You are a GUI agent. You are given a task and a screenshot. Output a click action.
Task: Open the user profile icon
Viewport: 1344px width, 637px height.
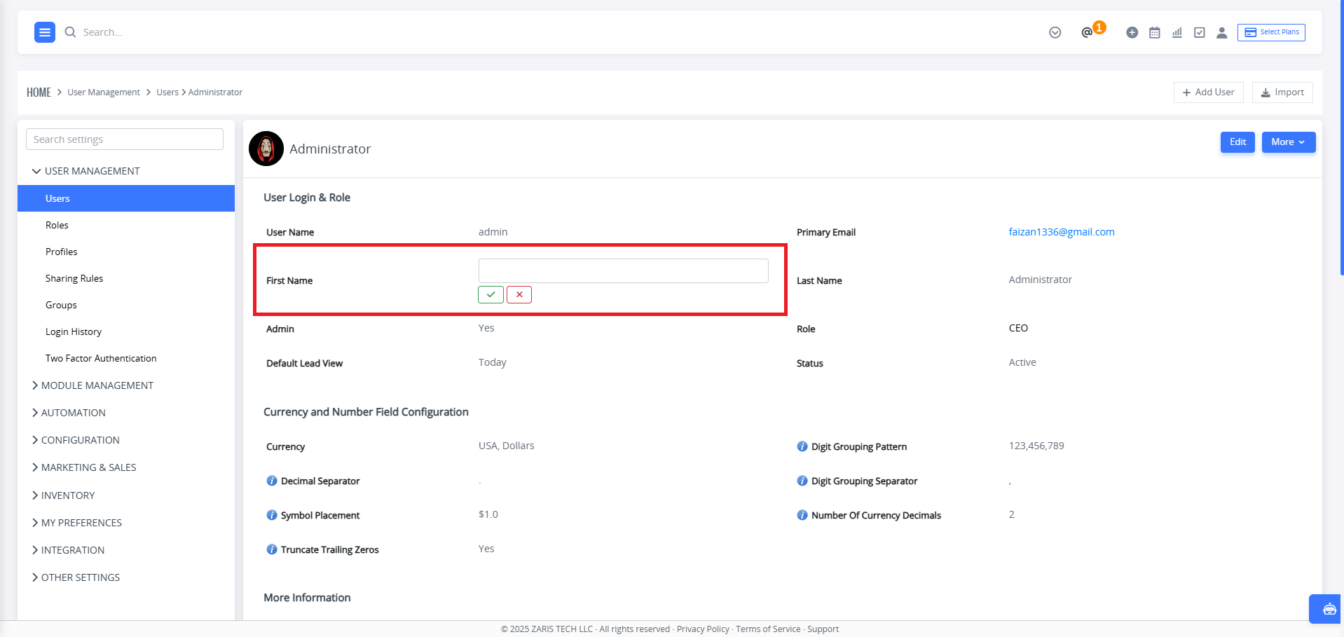[x=1222, y=32]
